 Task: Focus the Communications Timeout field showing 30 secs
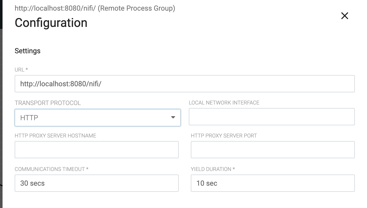tap(96, 183)
